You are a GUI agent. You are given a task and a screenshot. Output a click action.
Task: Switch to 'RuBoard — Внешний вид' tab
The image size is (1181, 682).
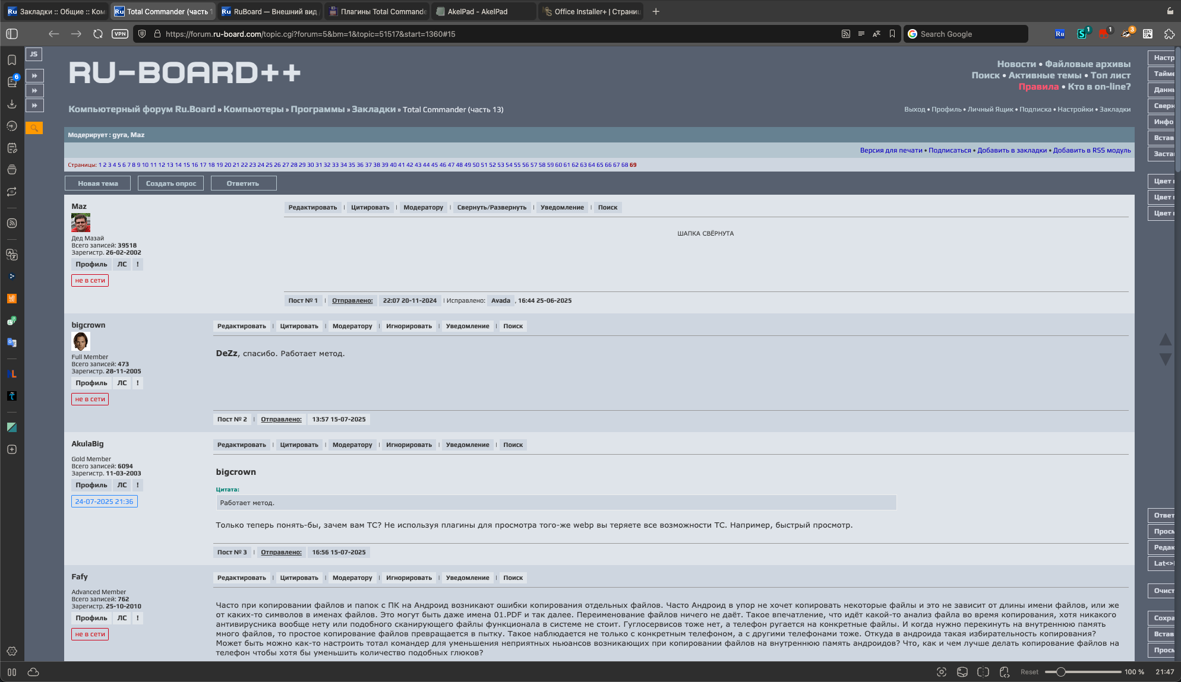(x=270, y=11)
